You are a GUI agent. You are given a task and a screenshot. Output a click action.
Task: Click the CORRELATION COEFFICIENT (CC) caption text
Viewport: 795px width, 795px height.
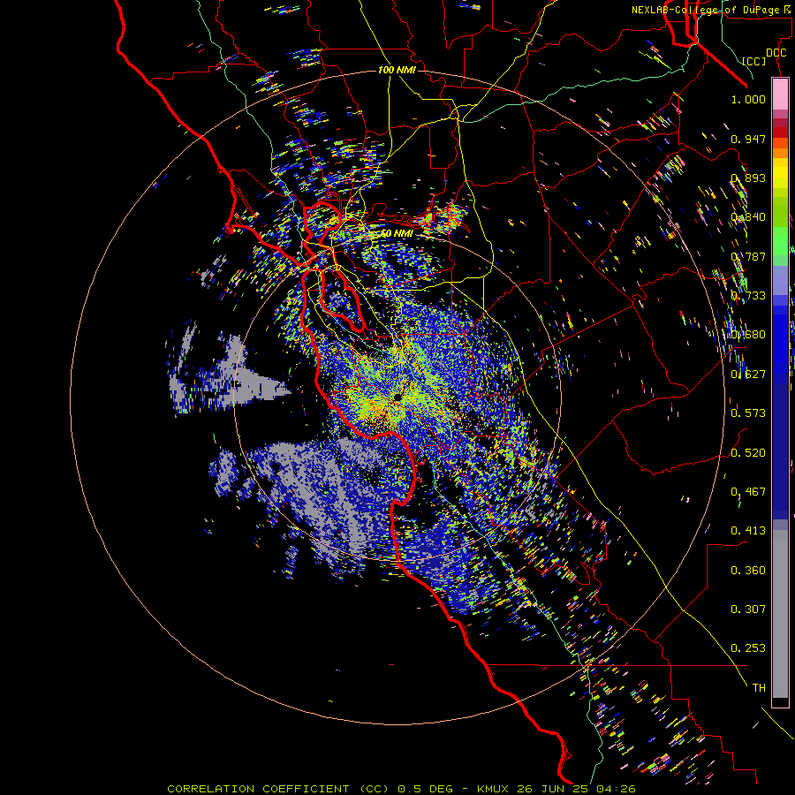pyautogui.click(x=278, y=789)
